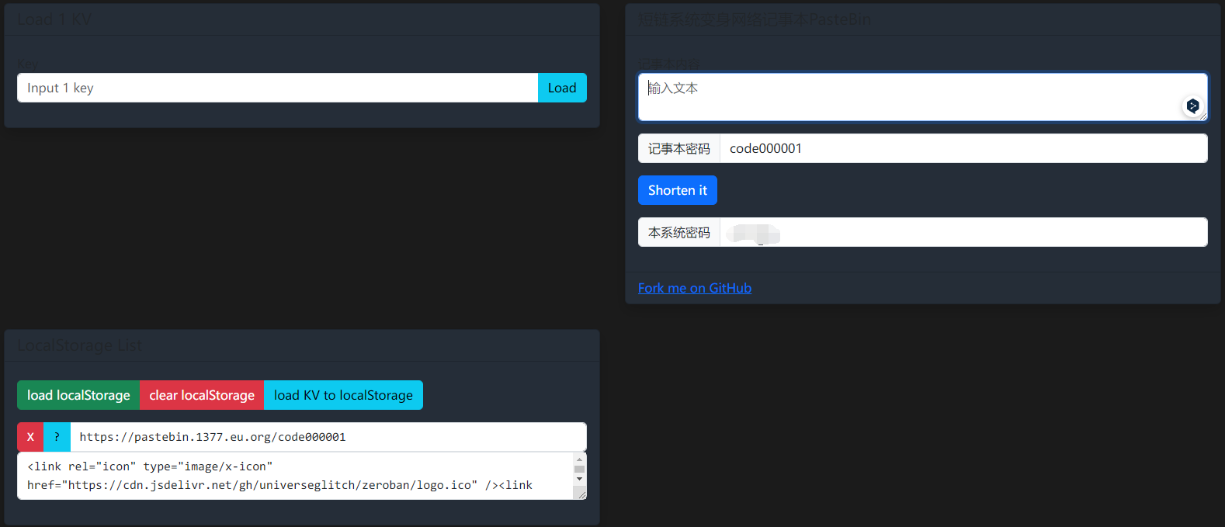Click load KV to localStorage button

[x=343, y=395]
